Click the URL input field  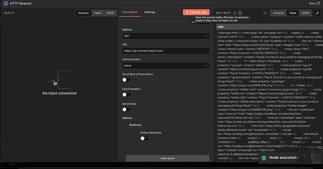(x=166, y=51)
